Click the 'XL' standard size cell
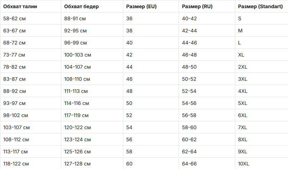Screen dimensions: 288x169 (x=241, y=55)
